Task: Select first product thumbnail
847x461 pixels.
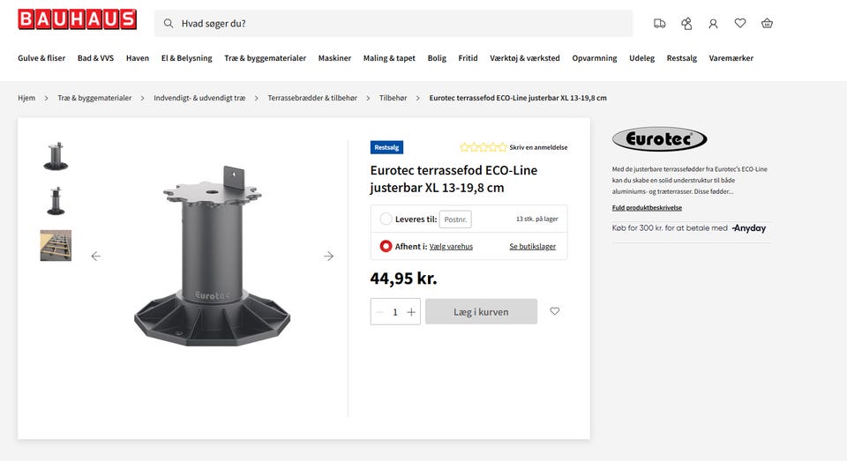Action: point(56,157)
